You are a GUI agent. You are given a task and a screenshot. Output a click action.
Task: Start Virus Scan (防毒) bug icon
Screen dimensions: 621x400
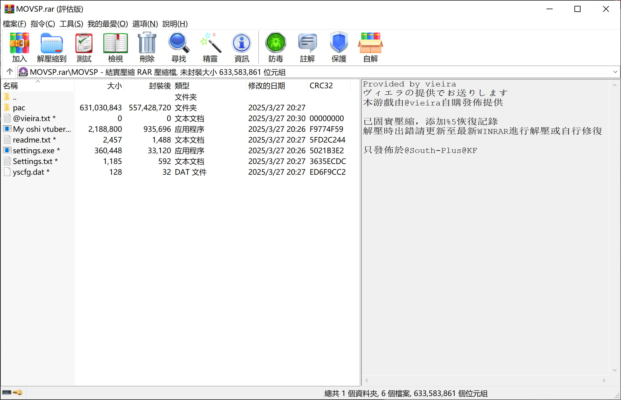[x=276, y=47]
